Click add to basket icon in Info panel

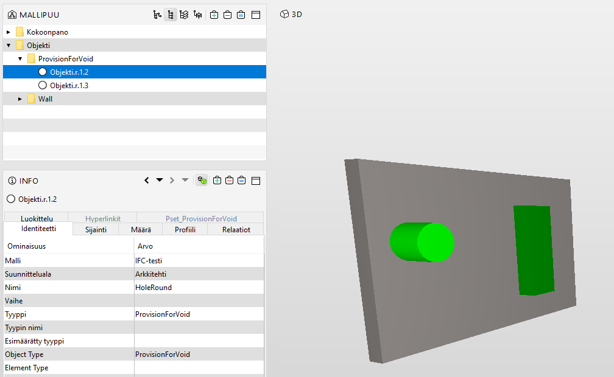217,181
